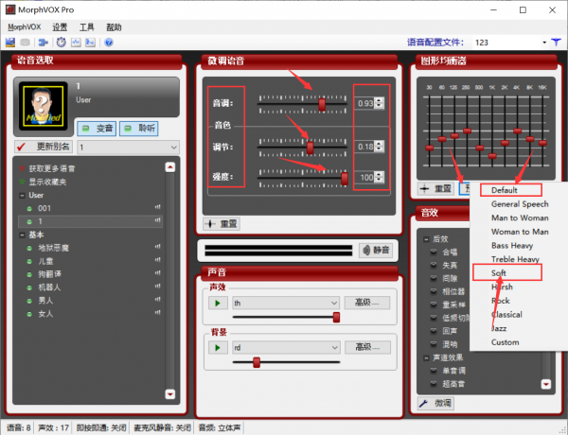
Task: Click the 音调 pitch slider handle
Action: [322, 104]
